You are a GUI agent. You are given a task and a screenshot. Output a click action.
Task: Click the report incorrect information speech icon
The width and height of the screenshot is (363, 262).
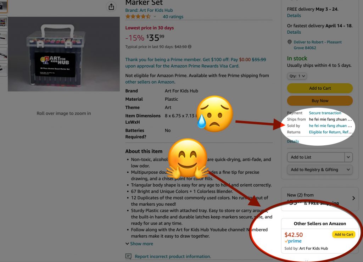tap(128, 256)
